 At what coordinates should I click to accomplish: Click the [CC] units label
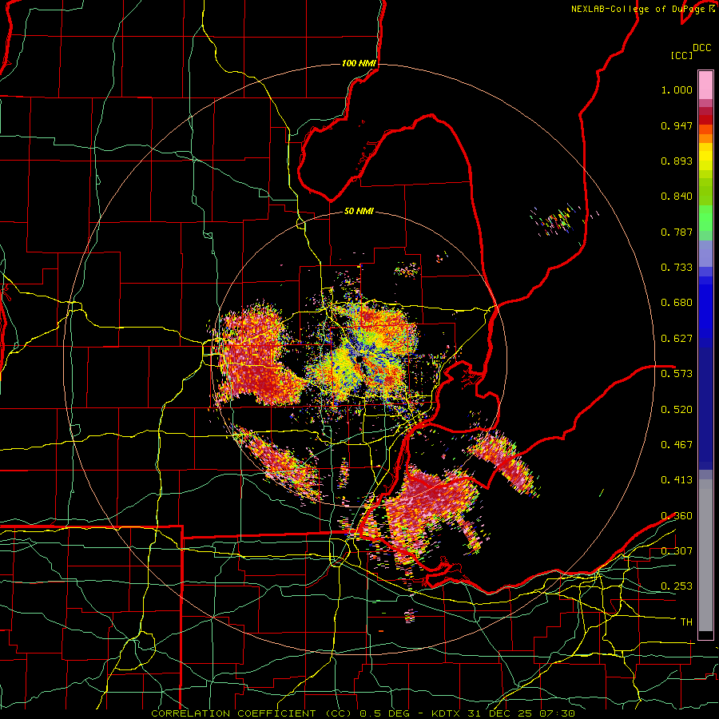pyautogui.click(x=681, y=55)
